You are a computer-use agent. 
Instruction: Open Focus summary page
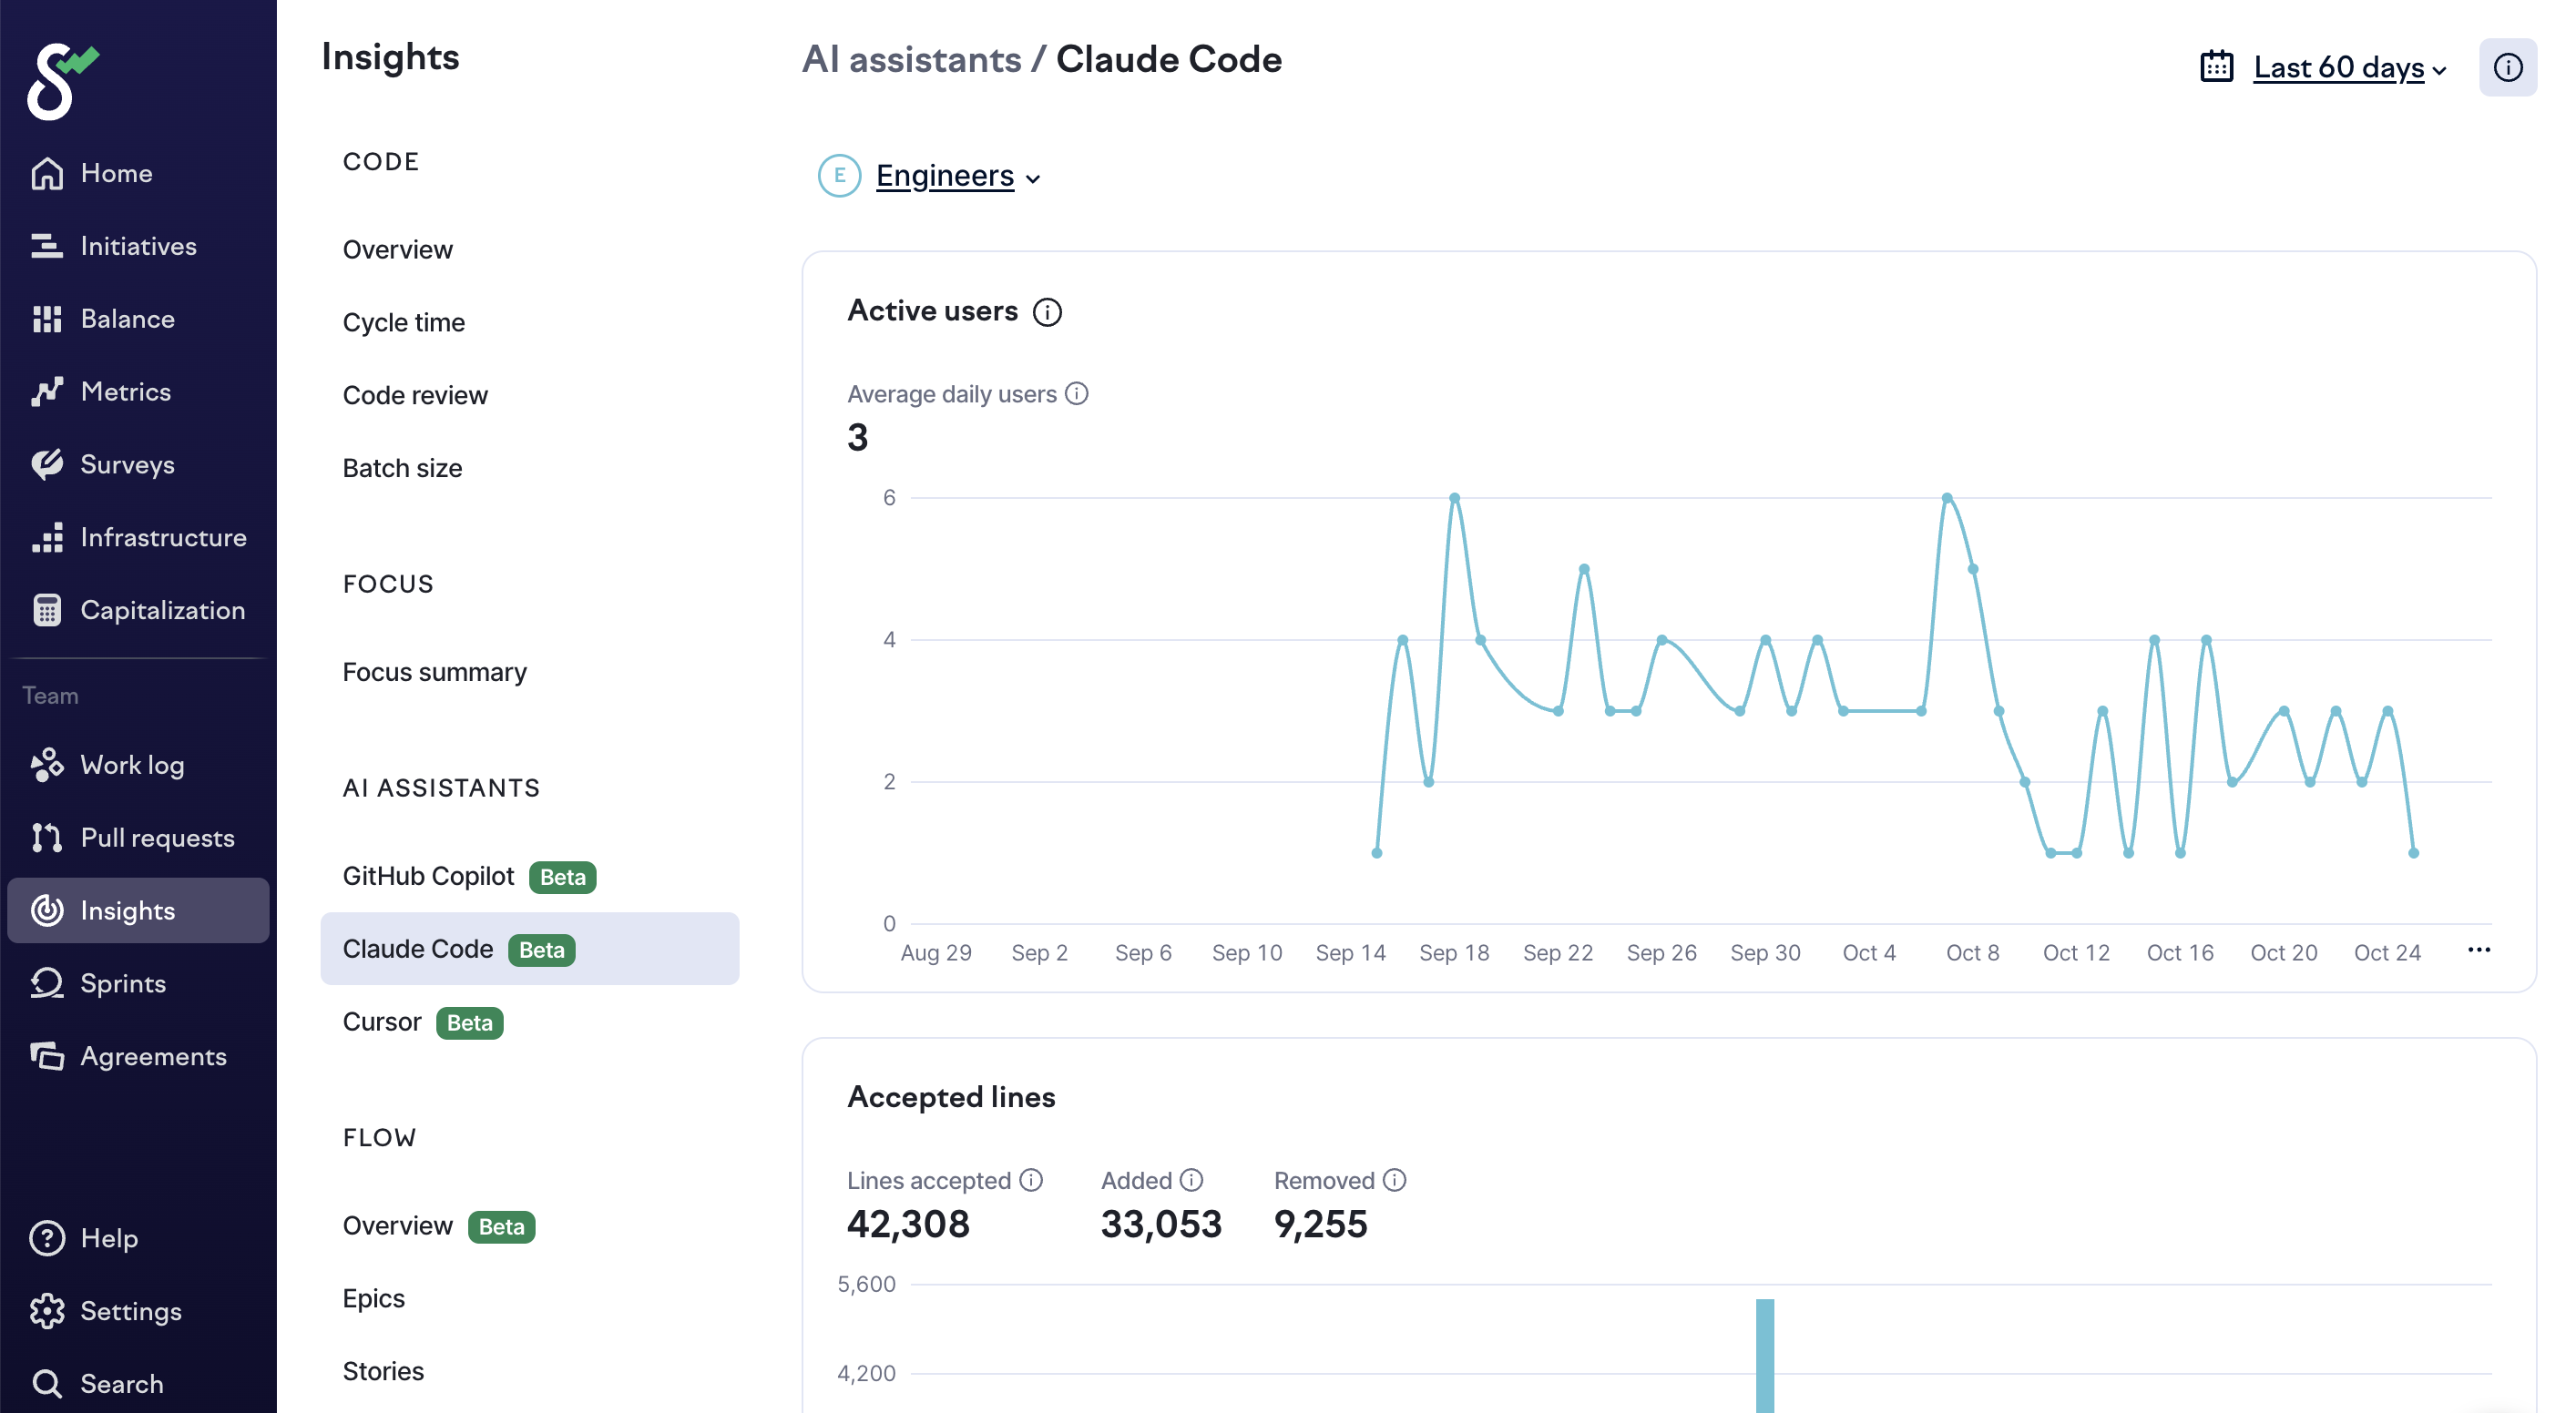tap(434, 673)
